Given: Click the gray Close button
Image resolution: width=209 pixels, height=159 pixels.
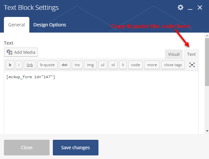Looking at the screenshot, I should (27, 148).
